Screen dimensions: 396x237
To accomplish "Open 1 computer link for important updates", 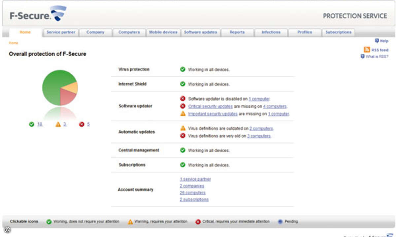I will (278, 114).
